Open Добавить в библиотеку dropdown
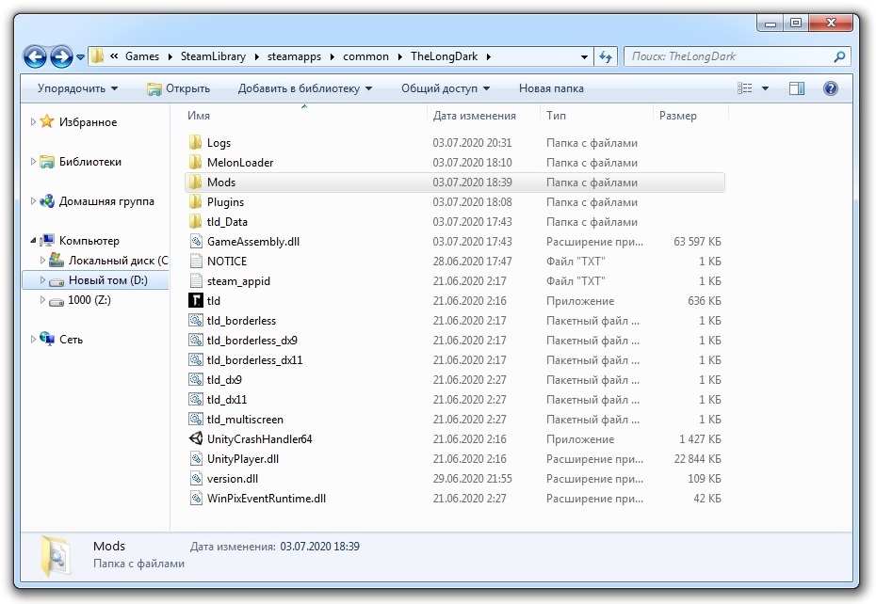The height and width of the screenshot is (604, 876). pyautogui.click(x=305, y=88)
